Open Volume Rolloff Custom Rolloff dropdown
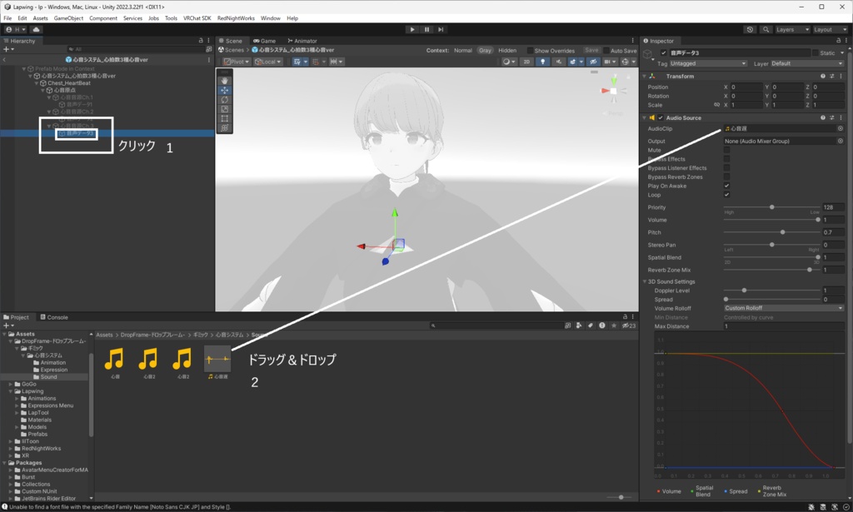This screenshot has width=853, height=512. (783, 308)
